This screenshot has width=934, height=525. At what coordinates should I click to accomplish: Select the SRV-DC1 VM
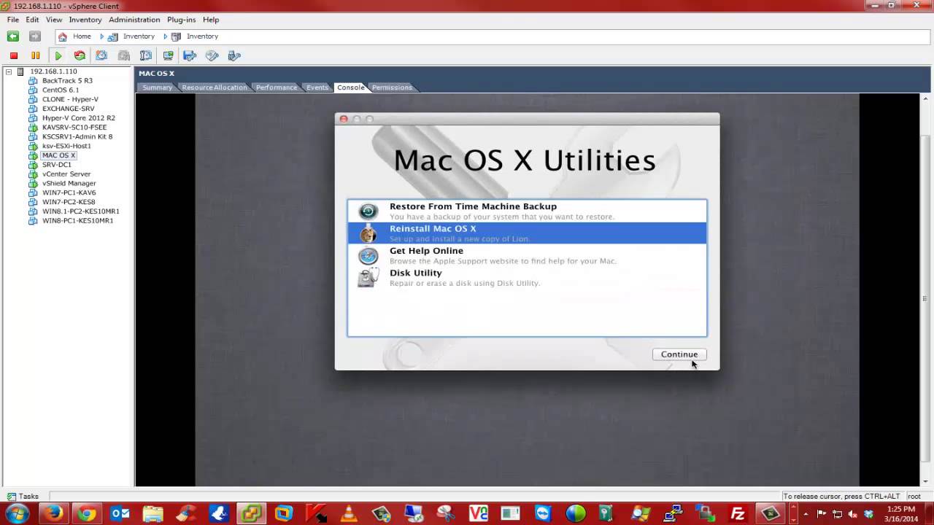[57, 165]
